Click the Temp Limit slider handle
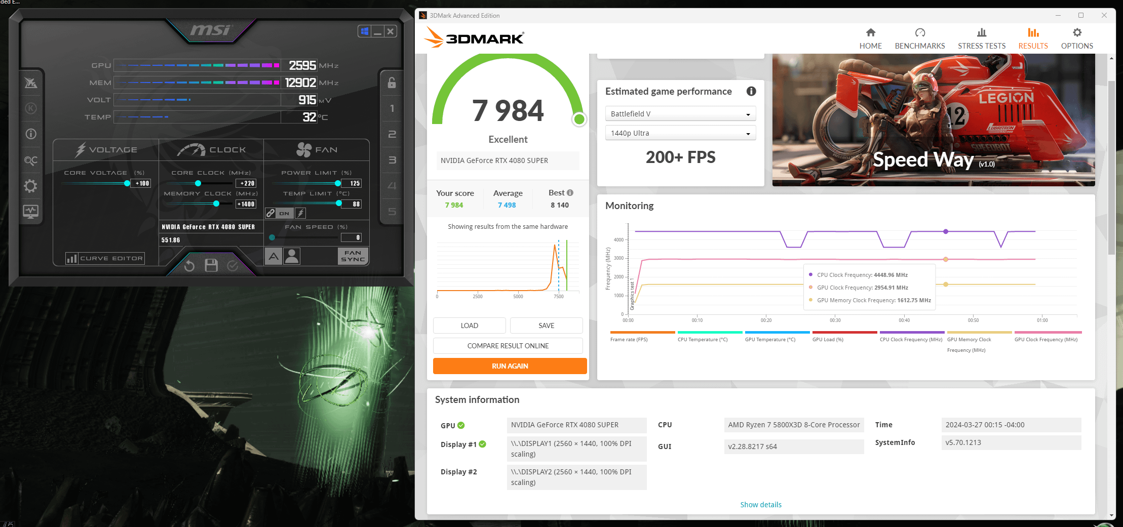The width and height of the screenshot is (1123, 527). tap(339, 204)
